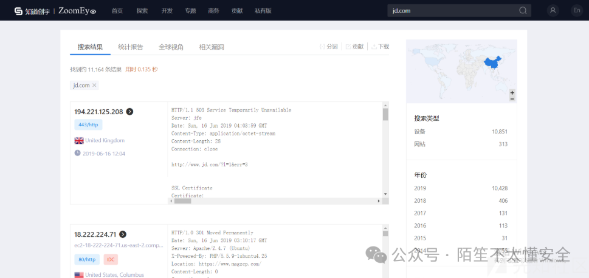This screenshot has width=589, height=278.
Task: Click first result's vertical scrollbar up arrow
Action: [x=385, y=104]
